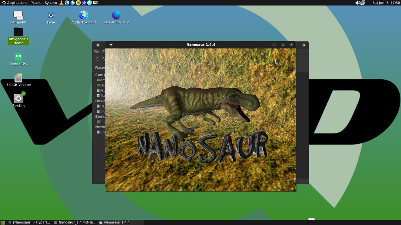The width and height of the screenshot is (401, 225).
Task: Select the home entry under Computer in sidebar
Action: (100, 80)
